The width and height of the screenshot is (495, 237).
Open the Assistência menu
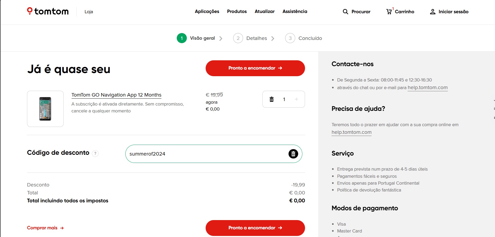tap(295, 11)
